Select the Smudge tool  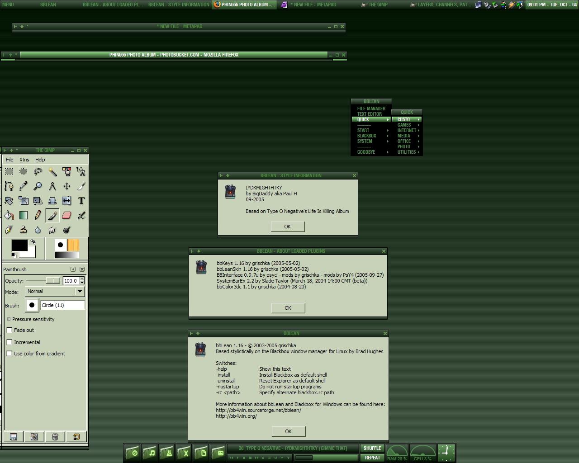tap(52, 230)
